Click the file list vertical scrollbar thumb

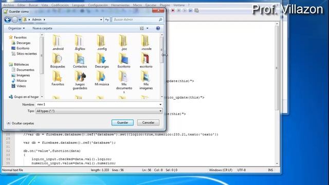click(x=162, y=50)
